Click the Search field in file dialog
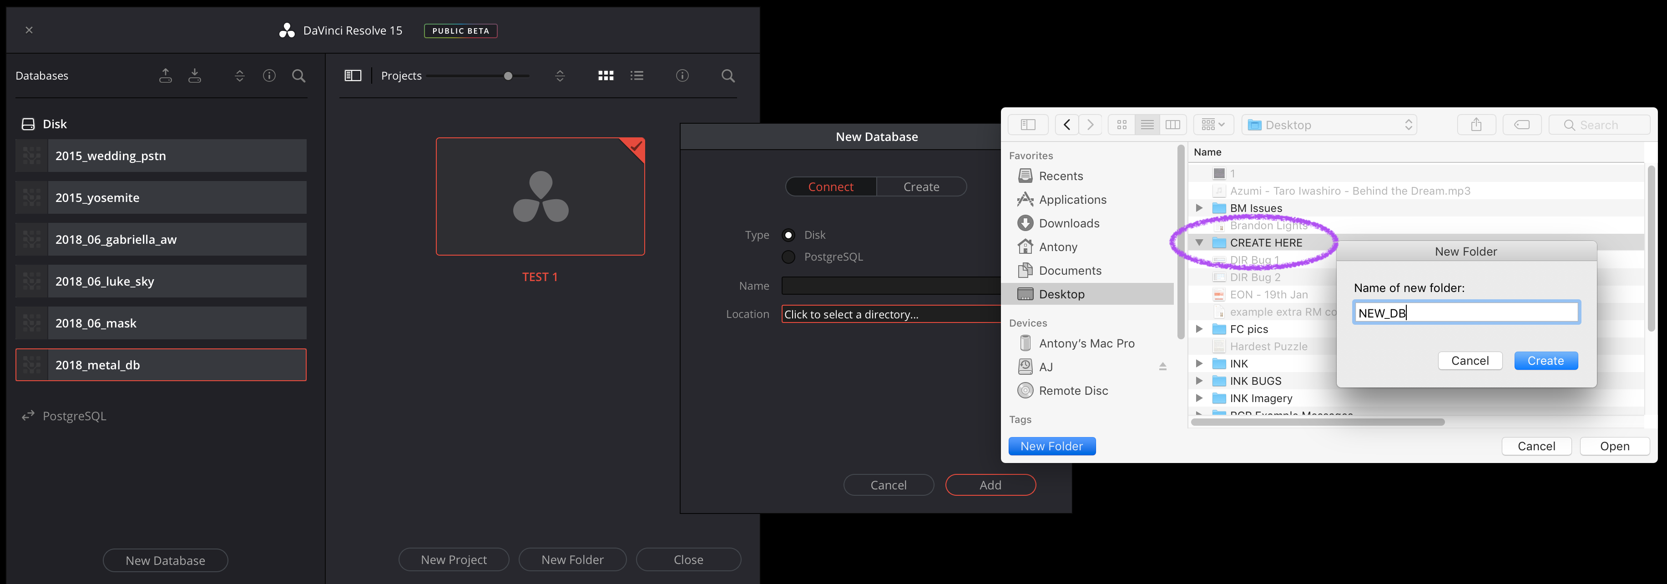Viewport: 1667px width, 584px height. 1599,125
